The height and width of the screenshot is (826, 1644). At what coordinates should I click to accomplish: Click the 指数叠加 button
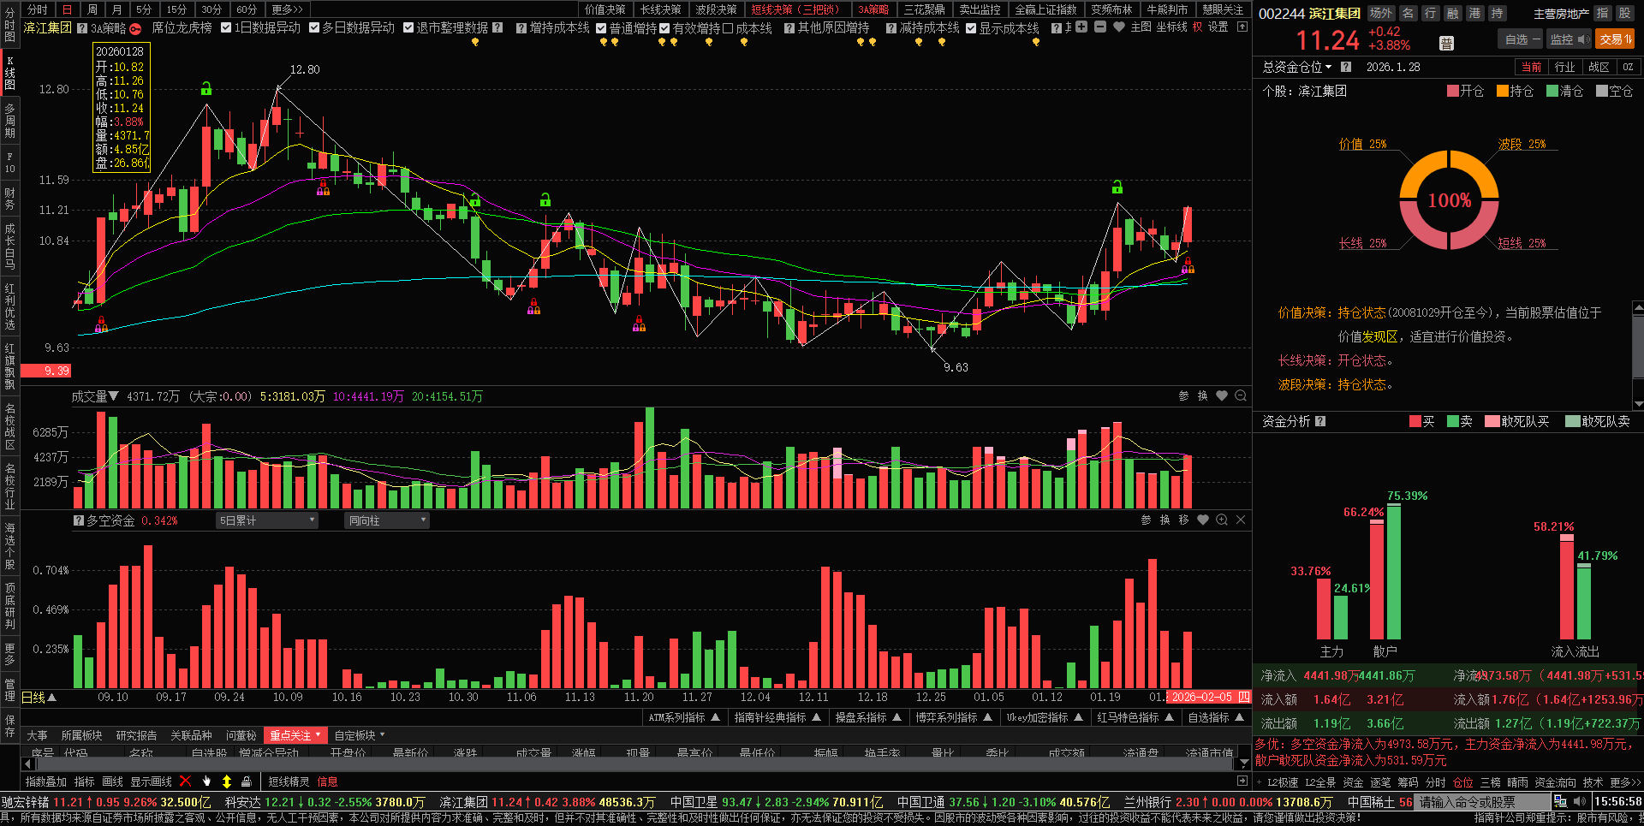click(46, 781)
